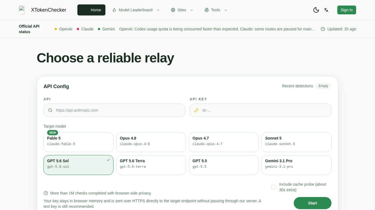This screenshot has height=210, width=375.
Task: Click the XTokenChecker logo image
Action: click(x=22, y=10)
